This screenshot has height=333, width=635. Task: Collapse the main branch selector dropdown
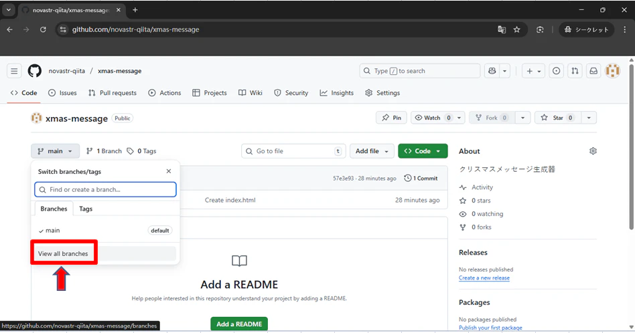click(x=55, y=151)
